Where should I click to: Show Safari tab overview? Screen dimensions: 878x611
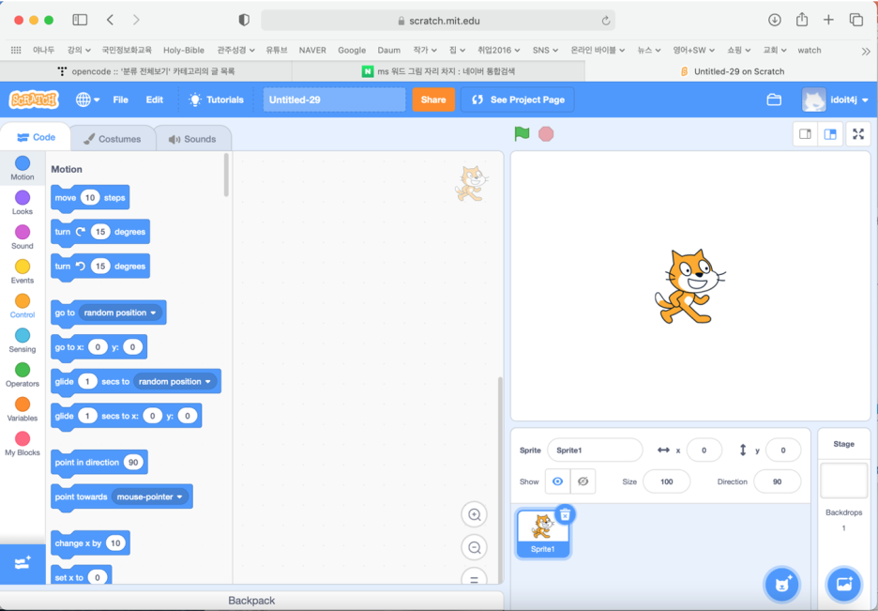(x=856, y=20)
